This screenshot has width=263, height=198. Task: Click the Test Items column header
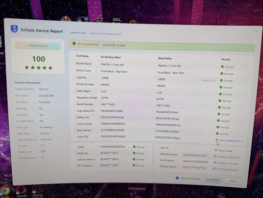tap(82, 56)
